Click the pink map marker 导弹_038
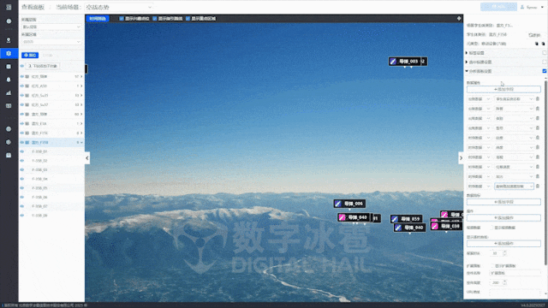The width and height of the screenshot is (548, 308). coord(447,226)
